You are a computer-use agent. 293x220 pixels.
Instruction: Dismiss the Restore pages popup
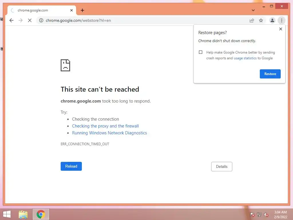pyautogui.click(x=280, y=29)
